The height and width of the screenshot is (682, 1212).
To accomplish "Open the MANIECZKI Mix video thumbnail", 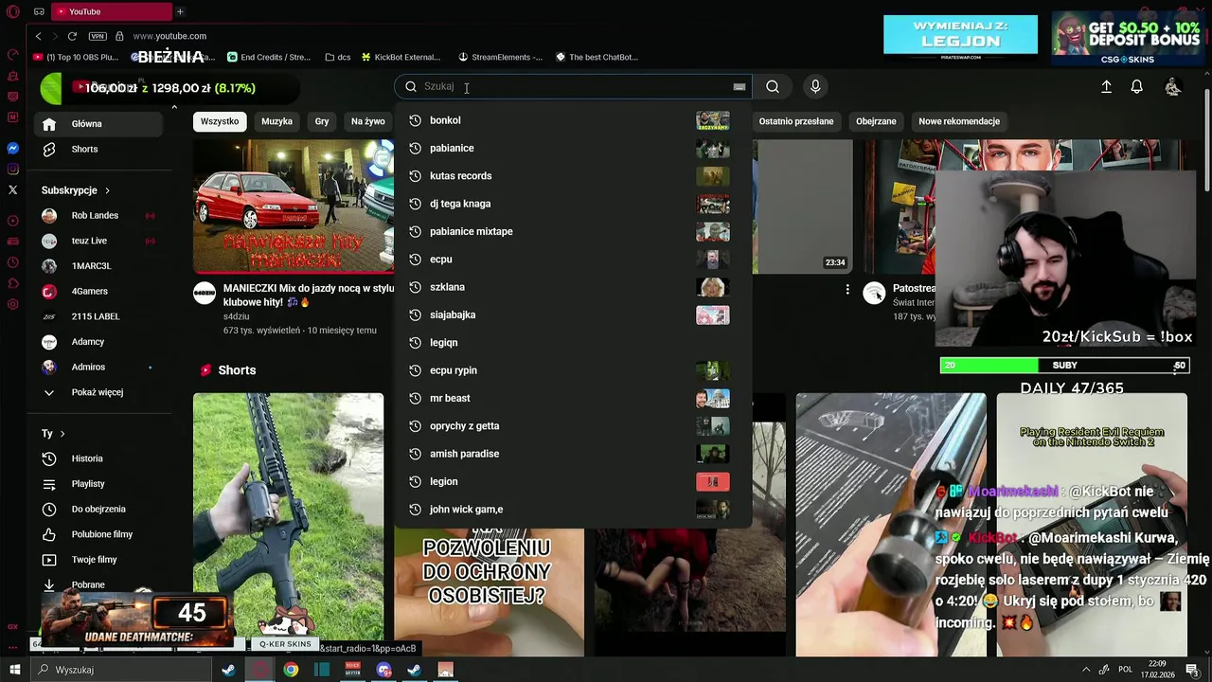I will pos(294,206).
